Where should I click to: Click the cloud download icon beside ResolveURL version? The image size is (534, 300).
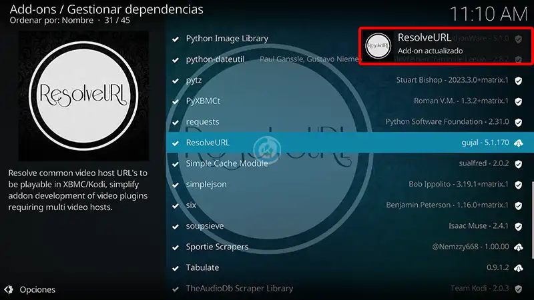(519, 143)
